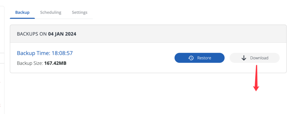Click the Download text inside gray button
287x114 pixels.
tap(259, 58)
